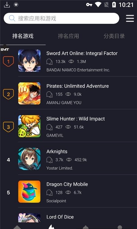This screenshot has width=137, height=229.
Task: Click the rank 2 badge
Action: [8, 94]
